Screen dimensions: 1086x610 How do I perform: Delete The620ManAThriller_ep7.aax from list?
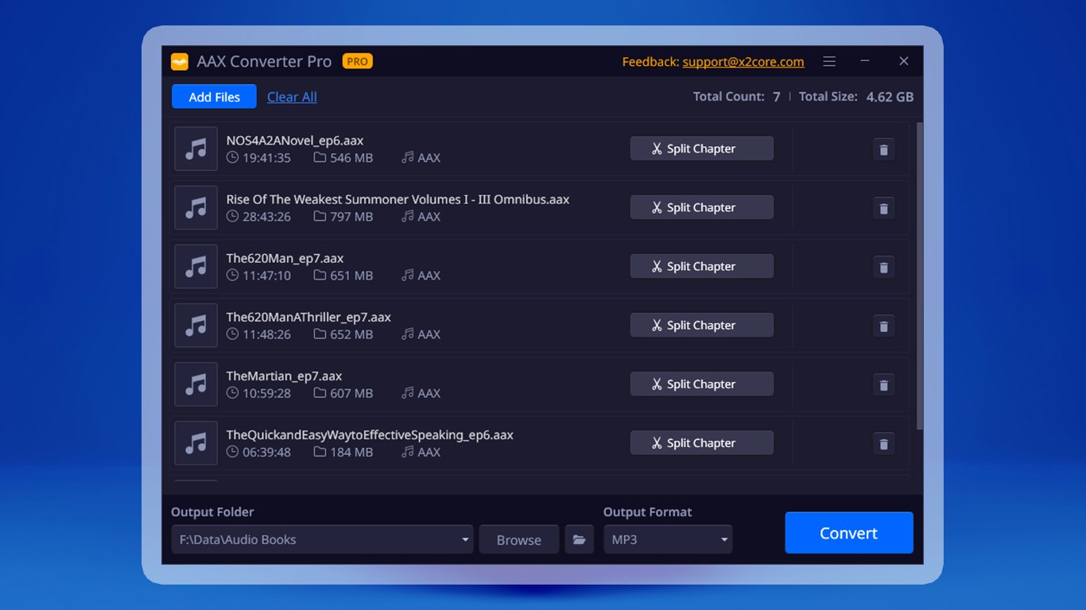click(x=883, y=326)
